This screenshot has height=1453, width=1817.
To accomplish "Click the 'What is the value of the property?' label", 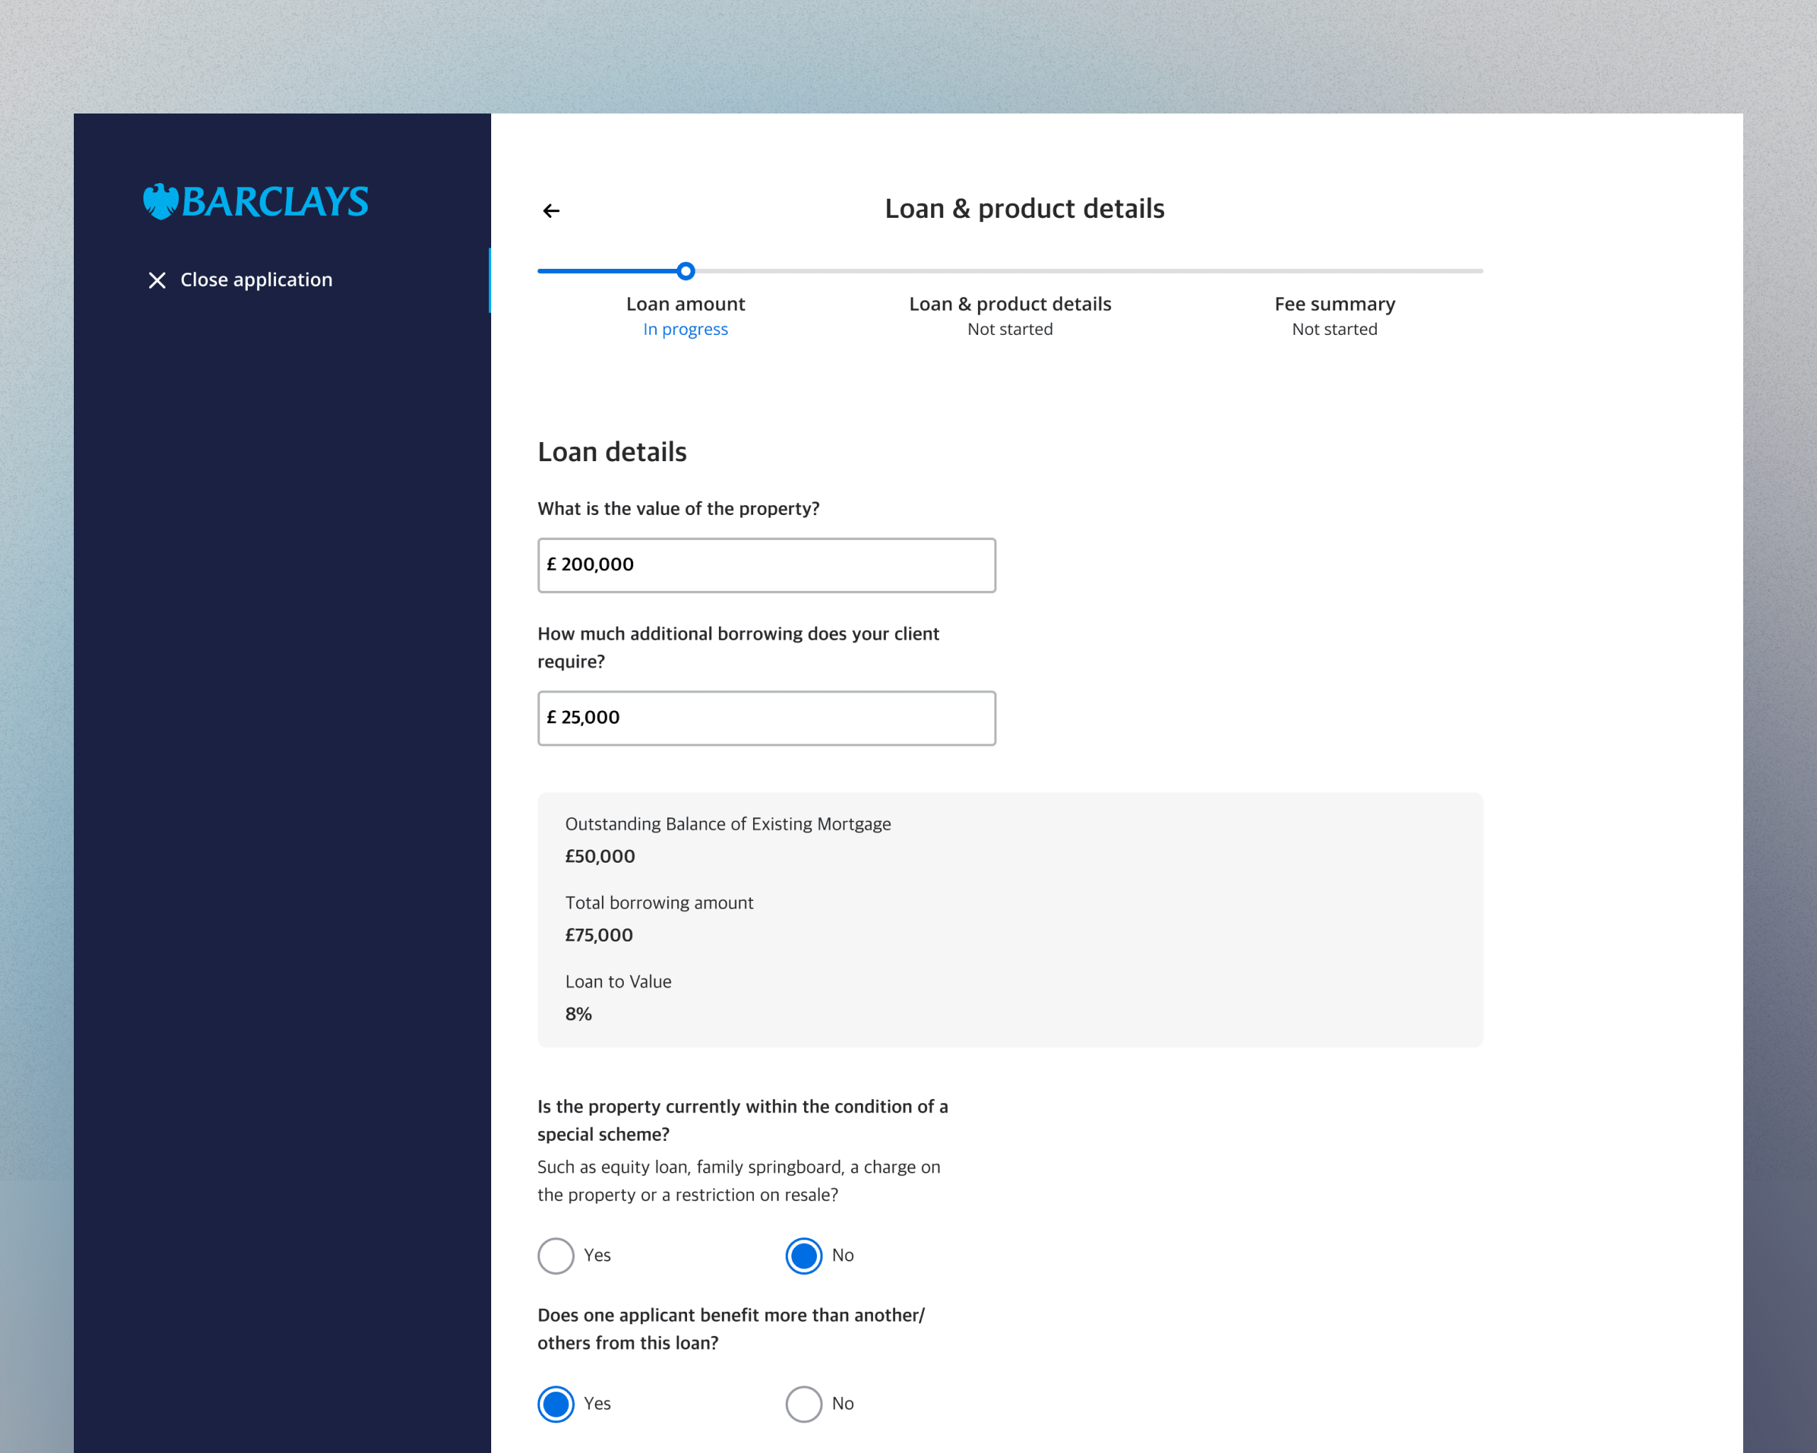I will [x=679, y=509].
